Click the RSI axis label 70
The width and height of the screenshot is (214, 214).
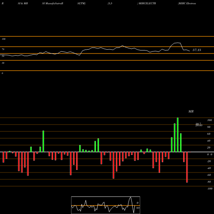[3, 49]
